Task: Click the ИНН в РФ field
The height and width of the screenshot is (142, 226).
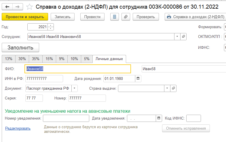Action: pyautogui.click(x=44, y=78)
